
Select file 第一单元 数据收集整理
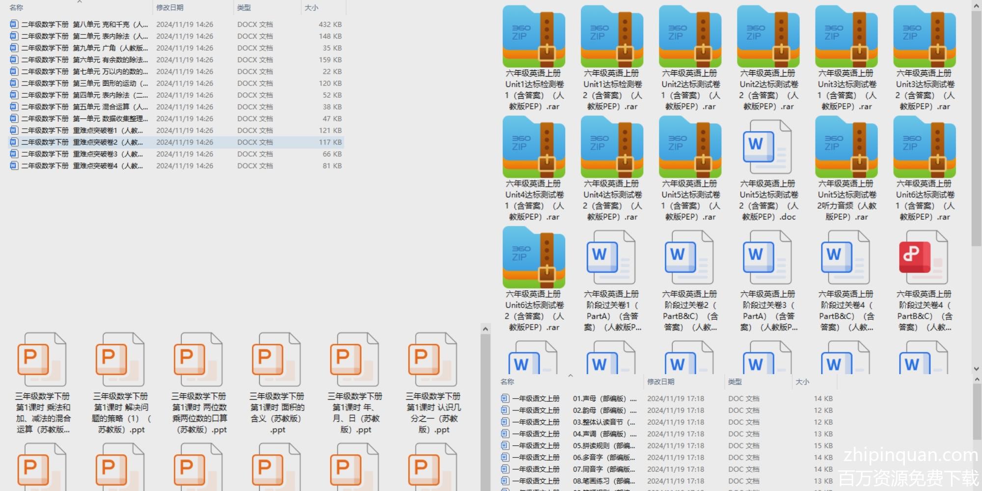pyautogui.click(x=177, y=118)
